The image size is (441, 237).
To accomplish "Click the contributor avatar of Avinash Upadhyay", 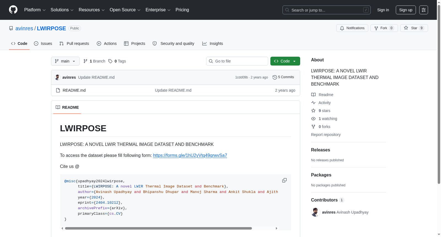I will (x=316, y=212).
